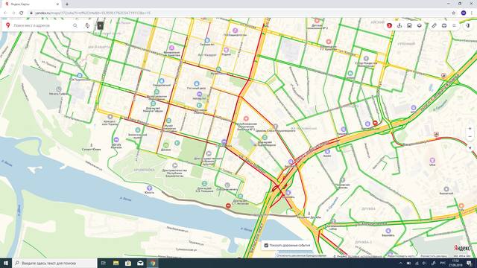The height and width of the screenshot is (268, 477).
Task: Zoom out with the minus control
Action: (x=470, y=136)
